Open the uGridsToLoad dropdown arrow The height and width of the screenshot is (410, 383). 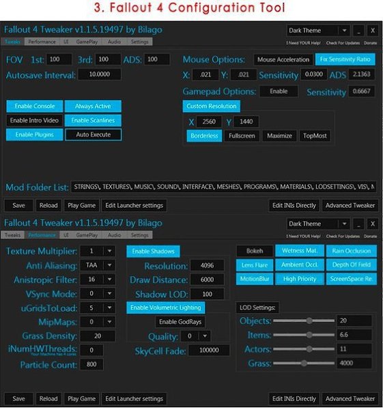point(109,307)
